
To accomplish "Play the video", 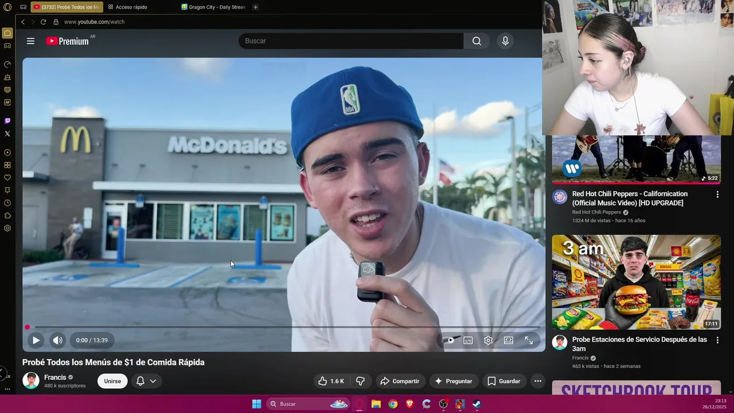I will 36,340.
